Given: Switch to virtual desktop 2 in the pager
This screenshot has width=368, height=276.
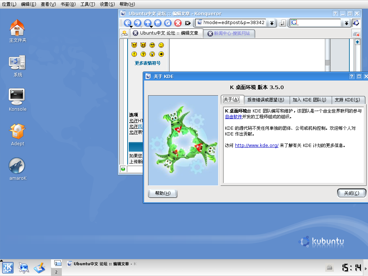Looking at the screenshot, I should [x=56, y=272].
